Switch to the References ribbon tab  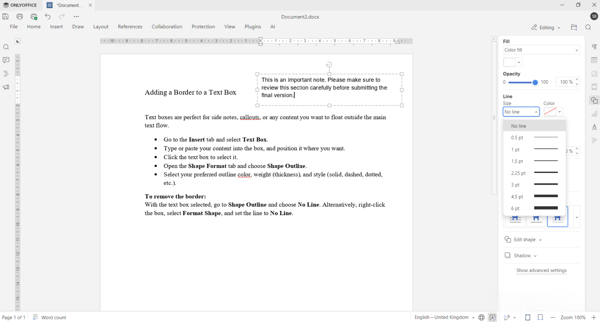(x=130, y=27)
